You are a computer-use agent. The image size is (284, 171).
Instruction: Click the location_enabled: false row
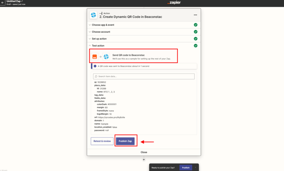(x=106, y=127)
